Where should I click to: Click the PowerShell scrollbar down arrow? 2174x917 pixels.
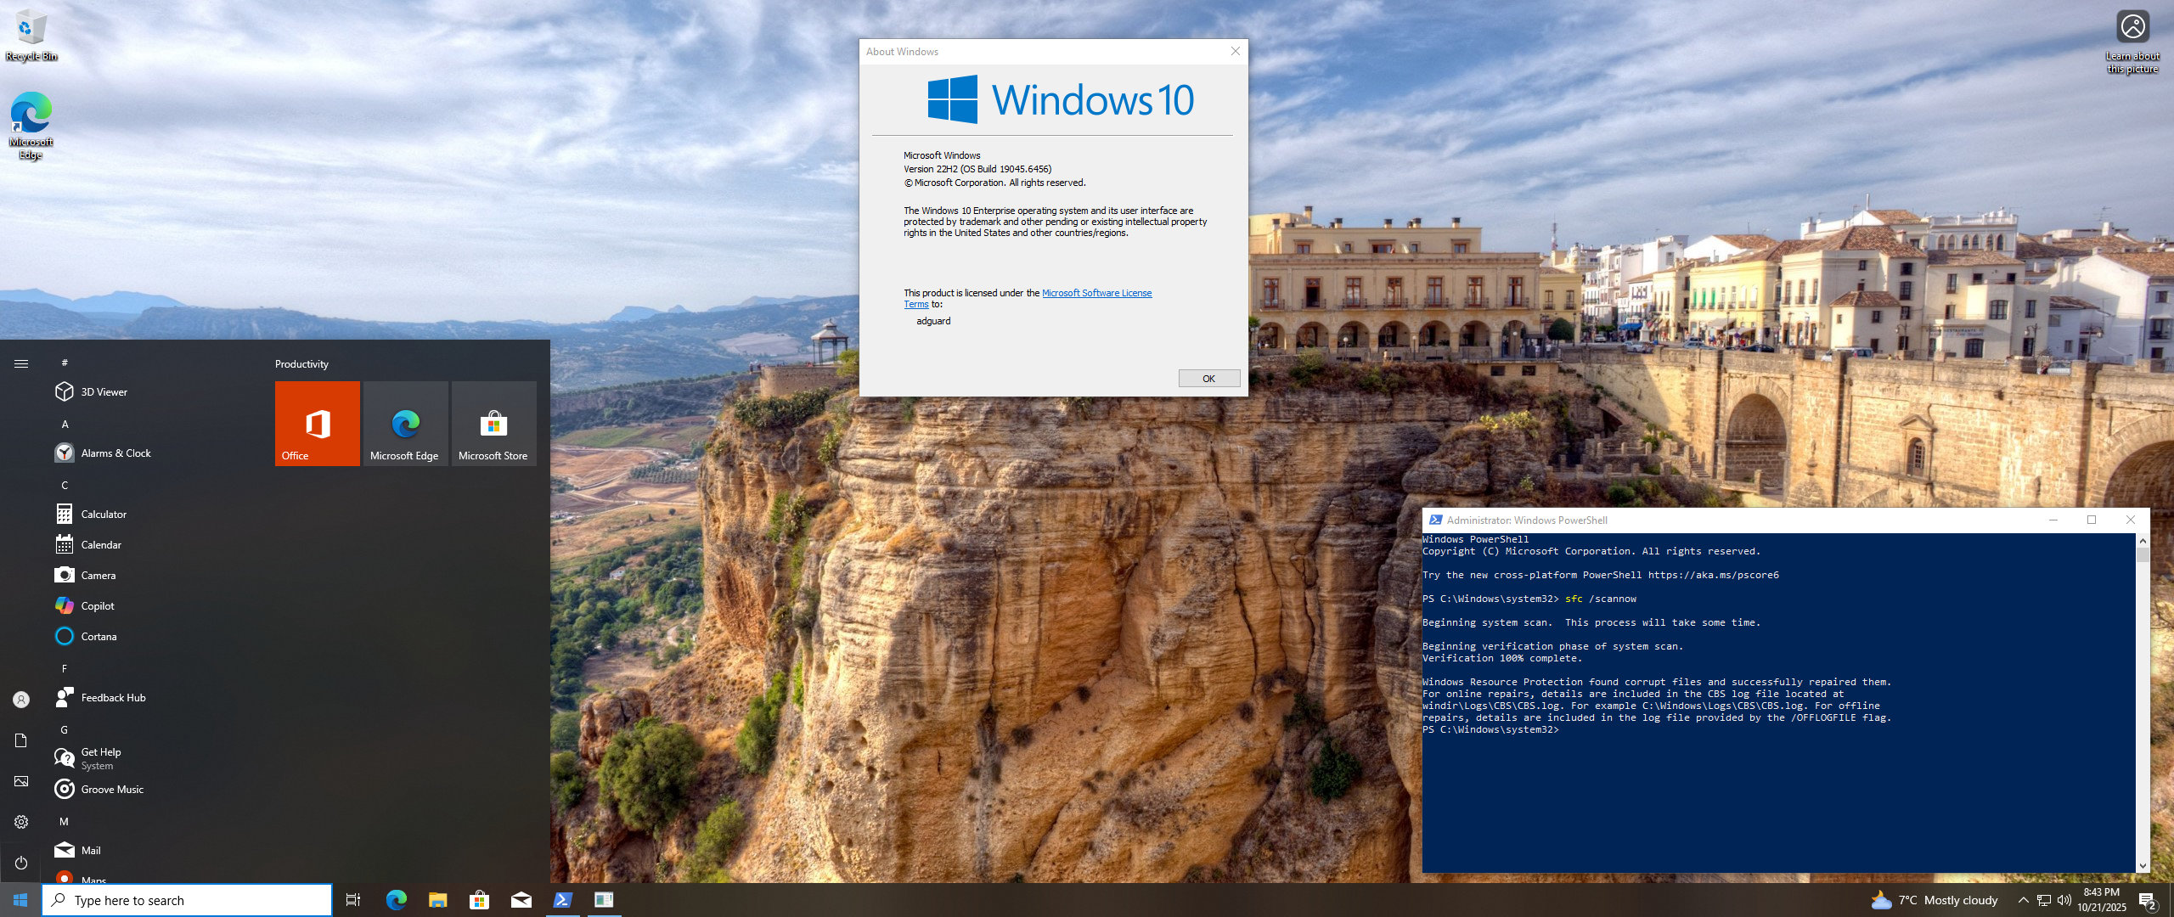[2143, 866]
